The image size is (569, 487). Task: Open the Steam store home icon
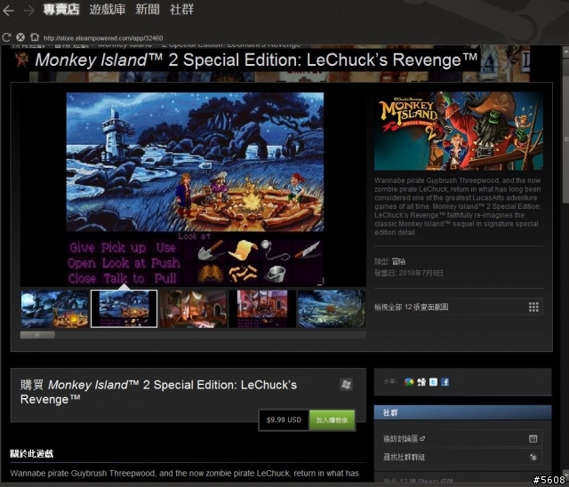pos(35,37)
